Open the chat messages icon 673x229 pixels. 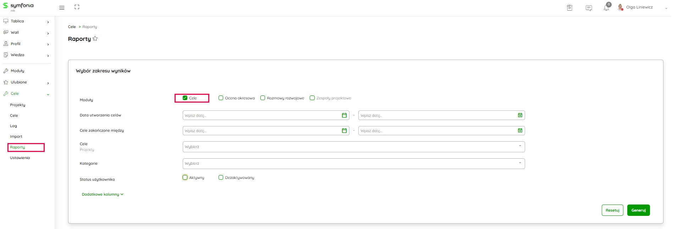(x=589, y=8)
